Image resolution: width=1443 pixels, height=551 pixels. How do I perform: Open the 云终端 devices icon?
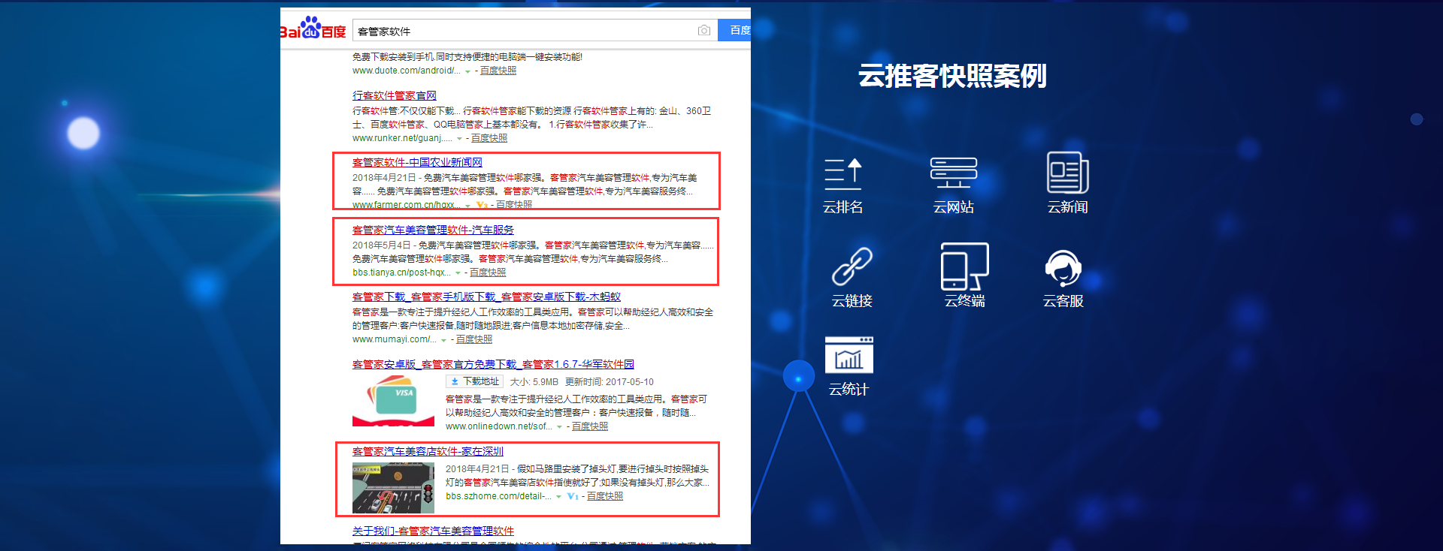coord(964,266)
